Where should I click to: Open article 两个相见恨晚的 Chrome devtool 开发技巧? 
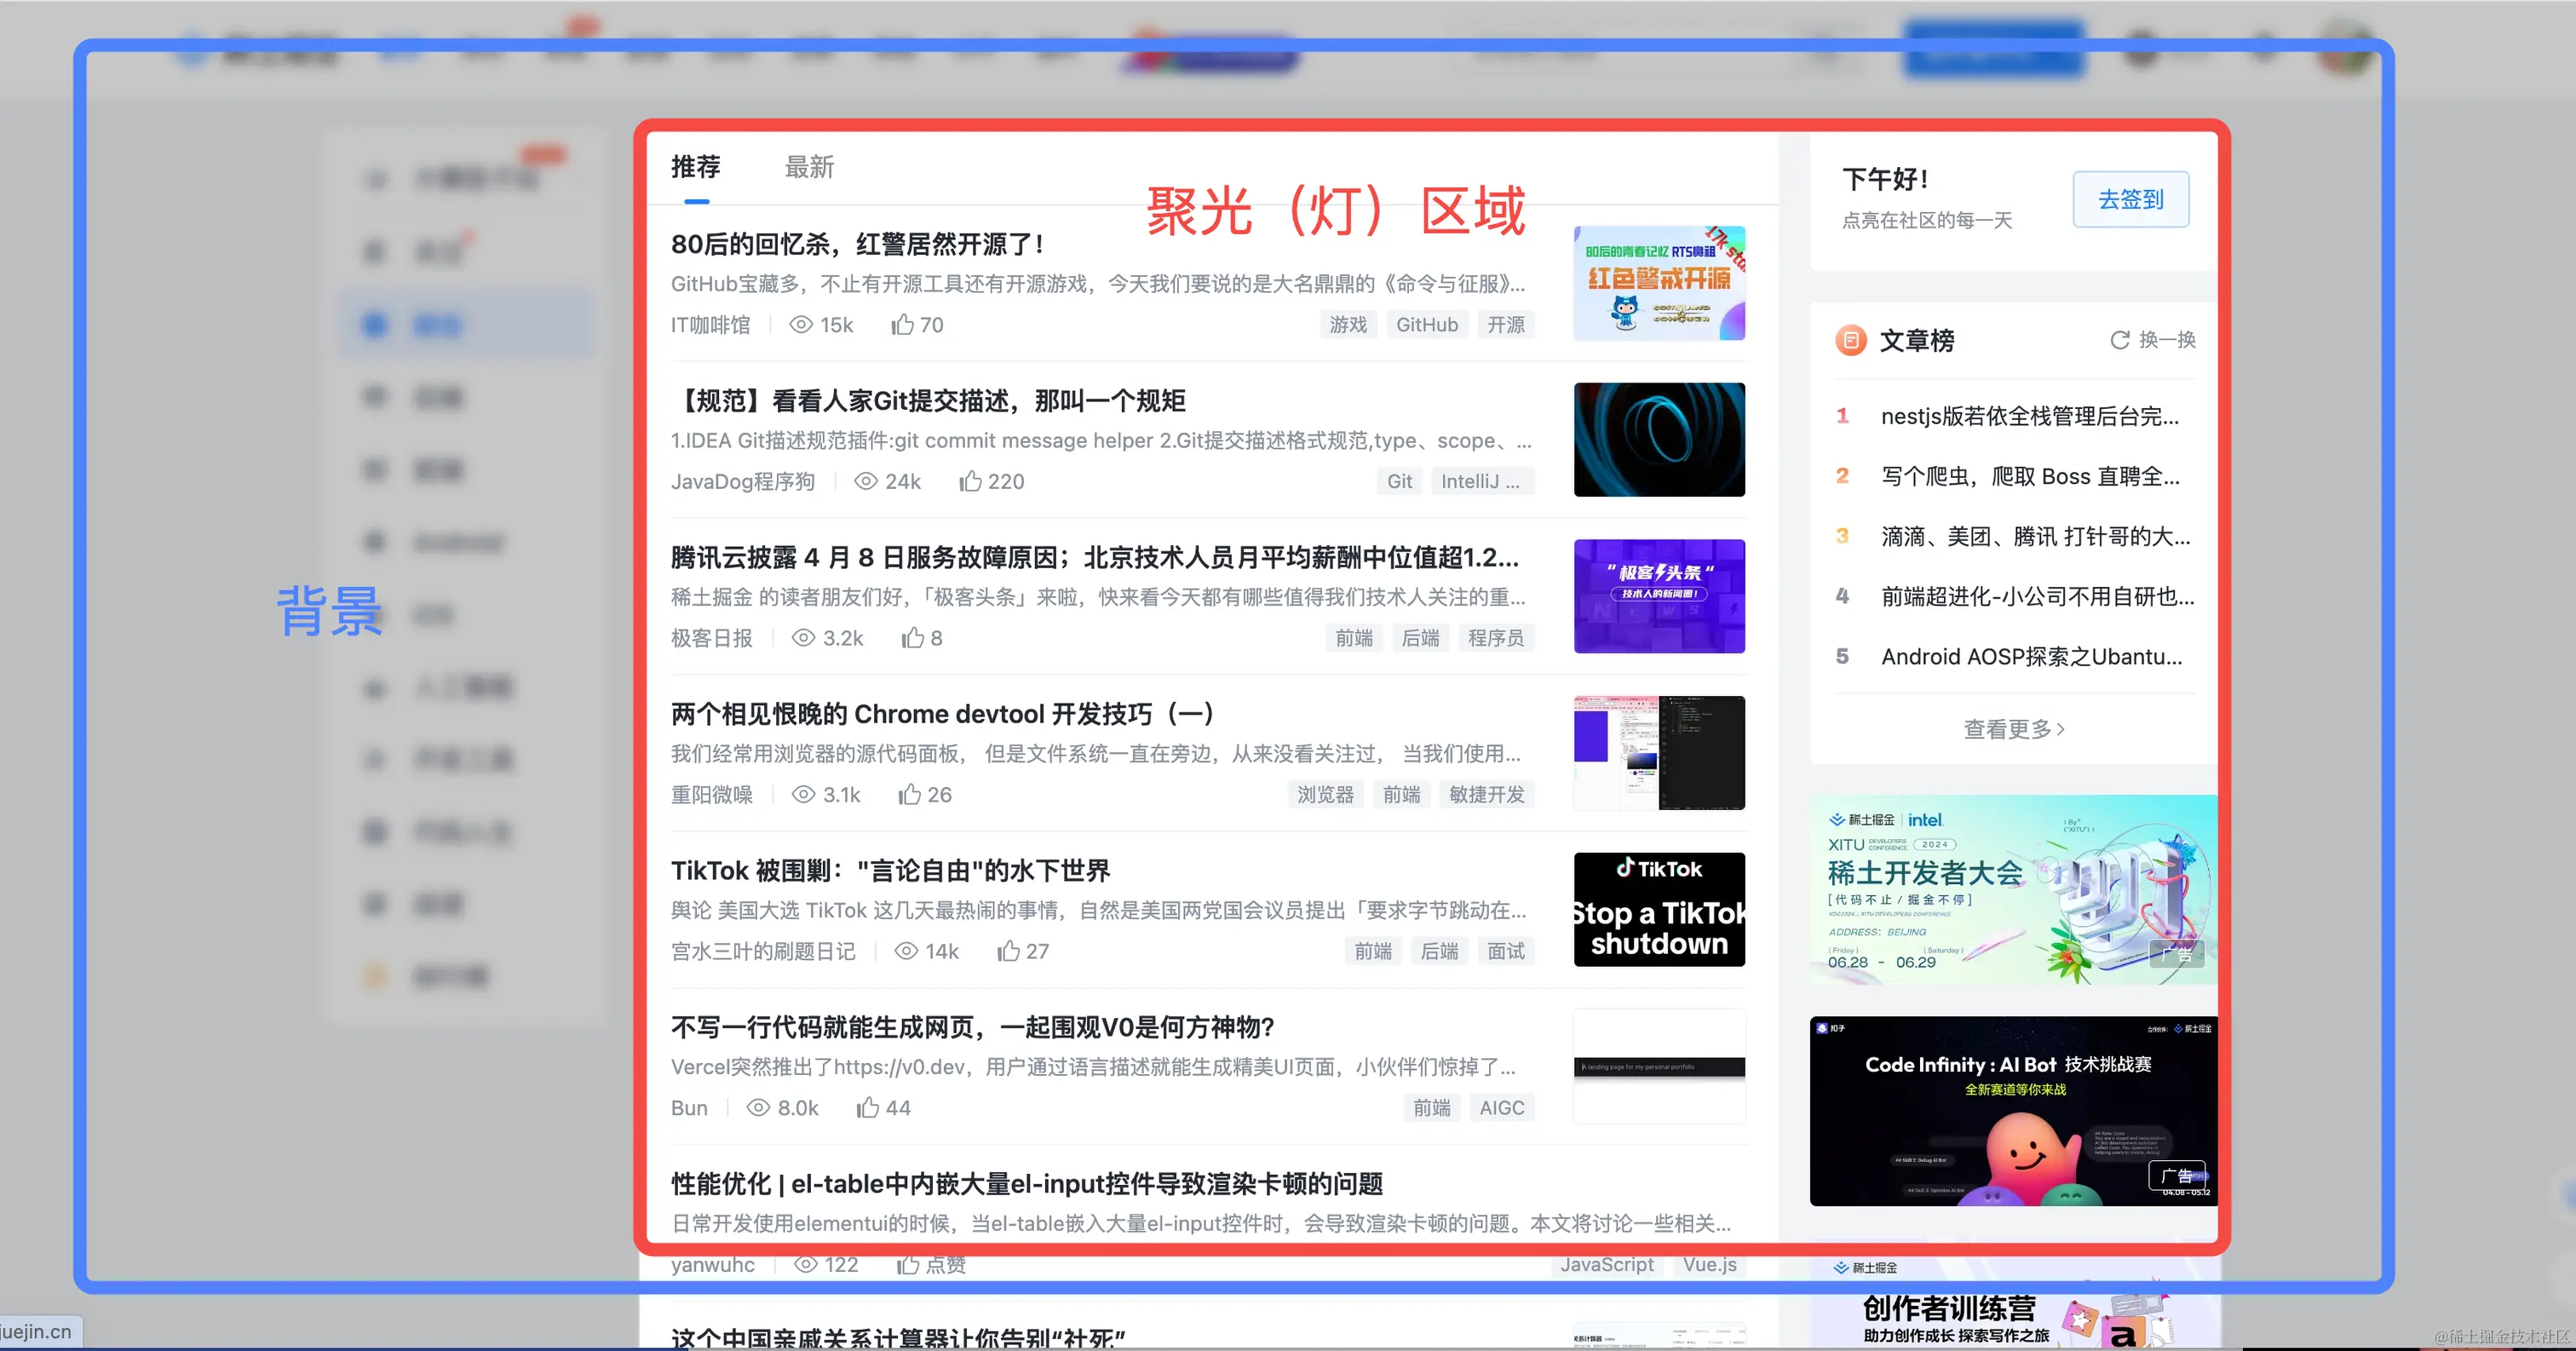(942, 714)
